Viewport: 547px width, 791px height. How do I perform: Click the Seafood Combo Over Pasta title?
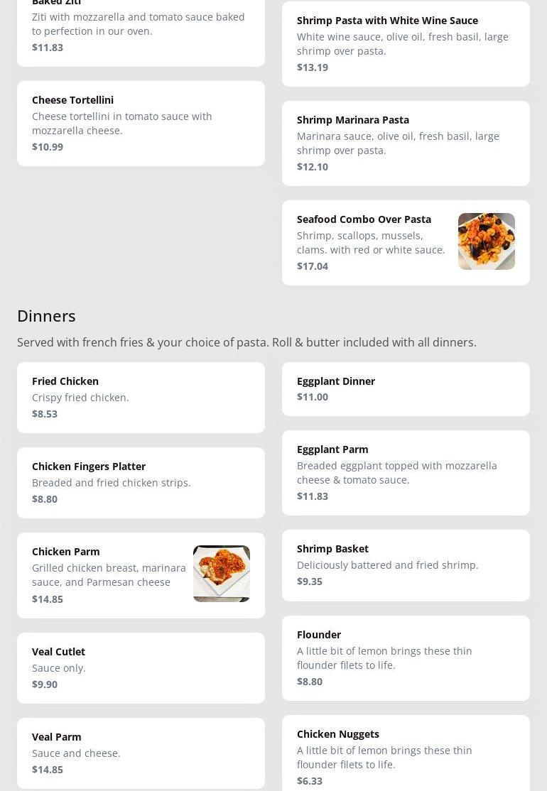[x=364, y=219]
